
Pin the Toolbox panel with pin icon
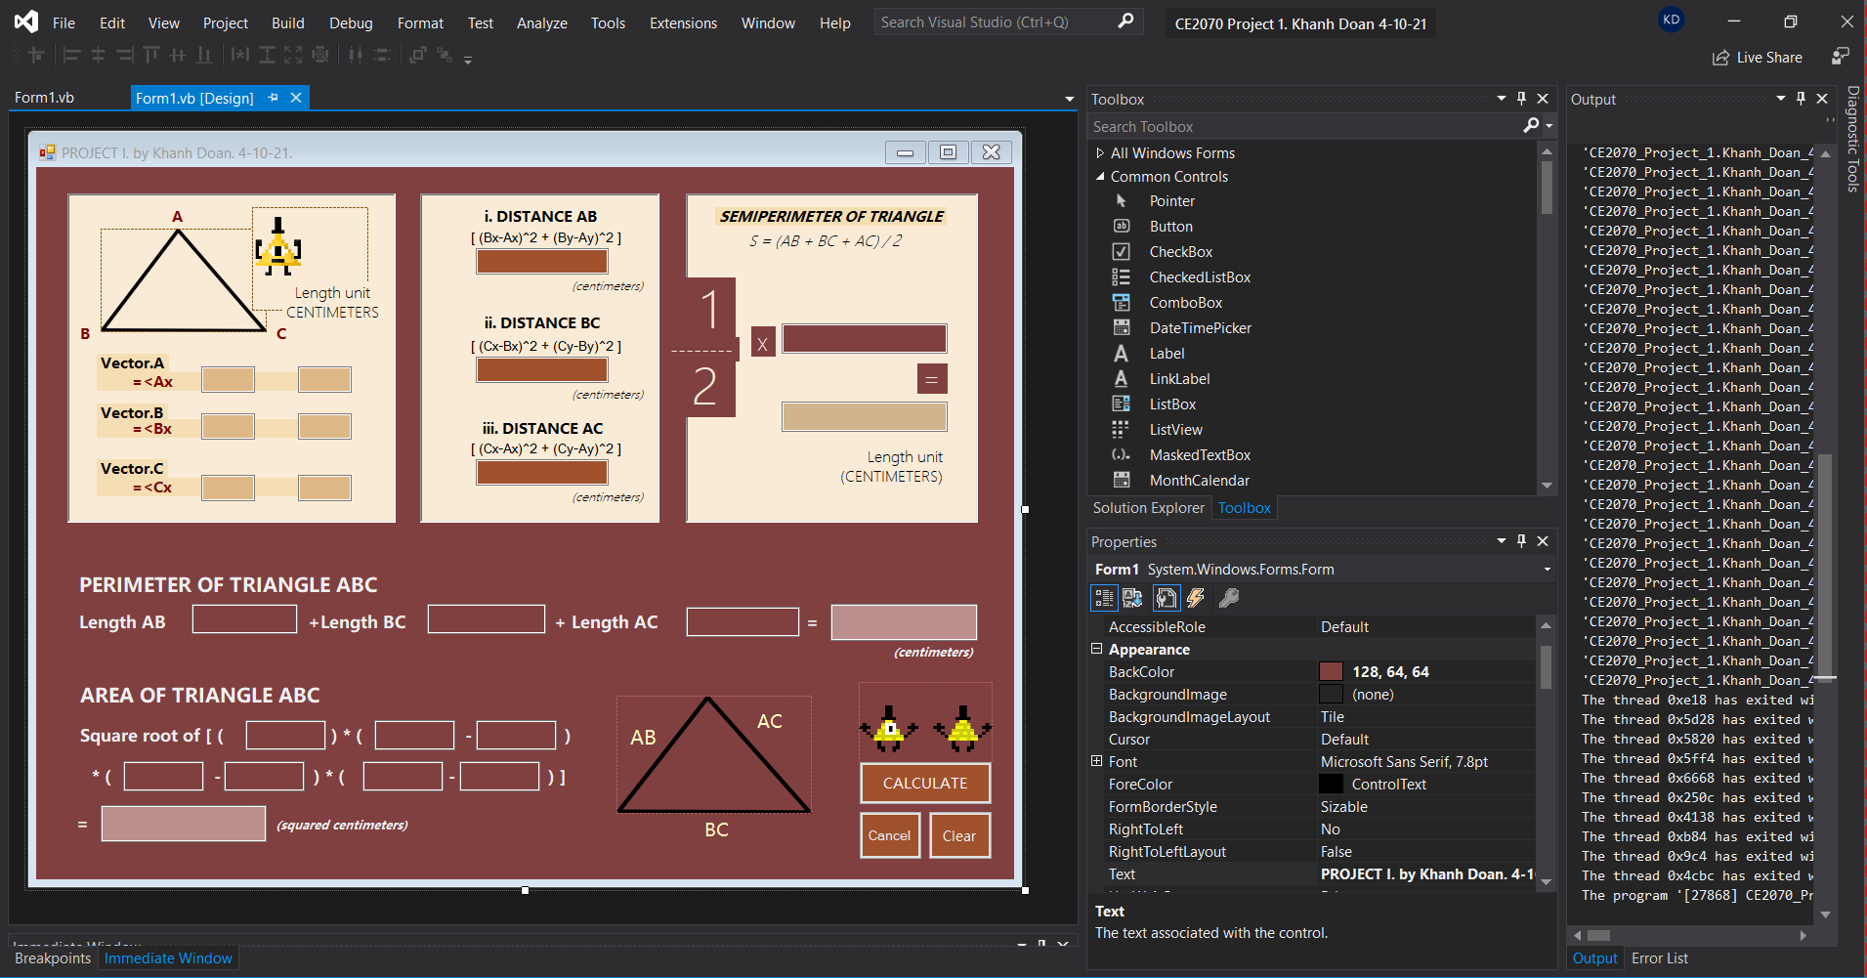[x=1521, y=99]
